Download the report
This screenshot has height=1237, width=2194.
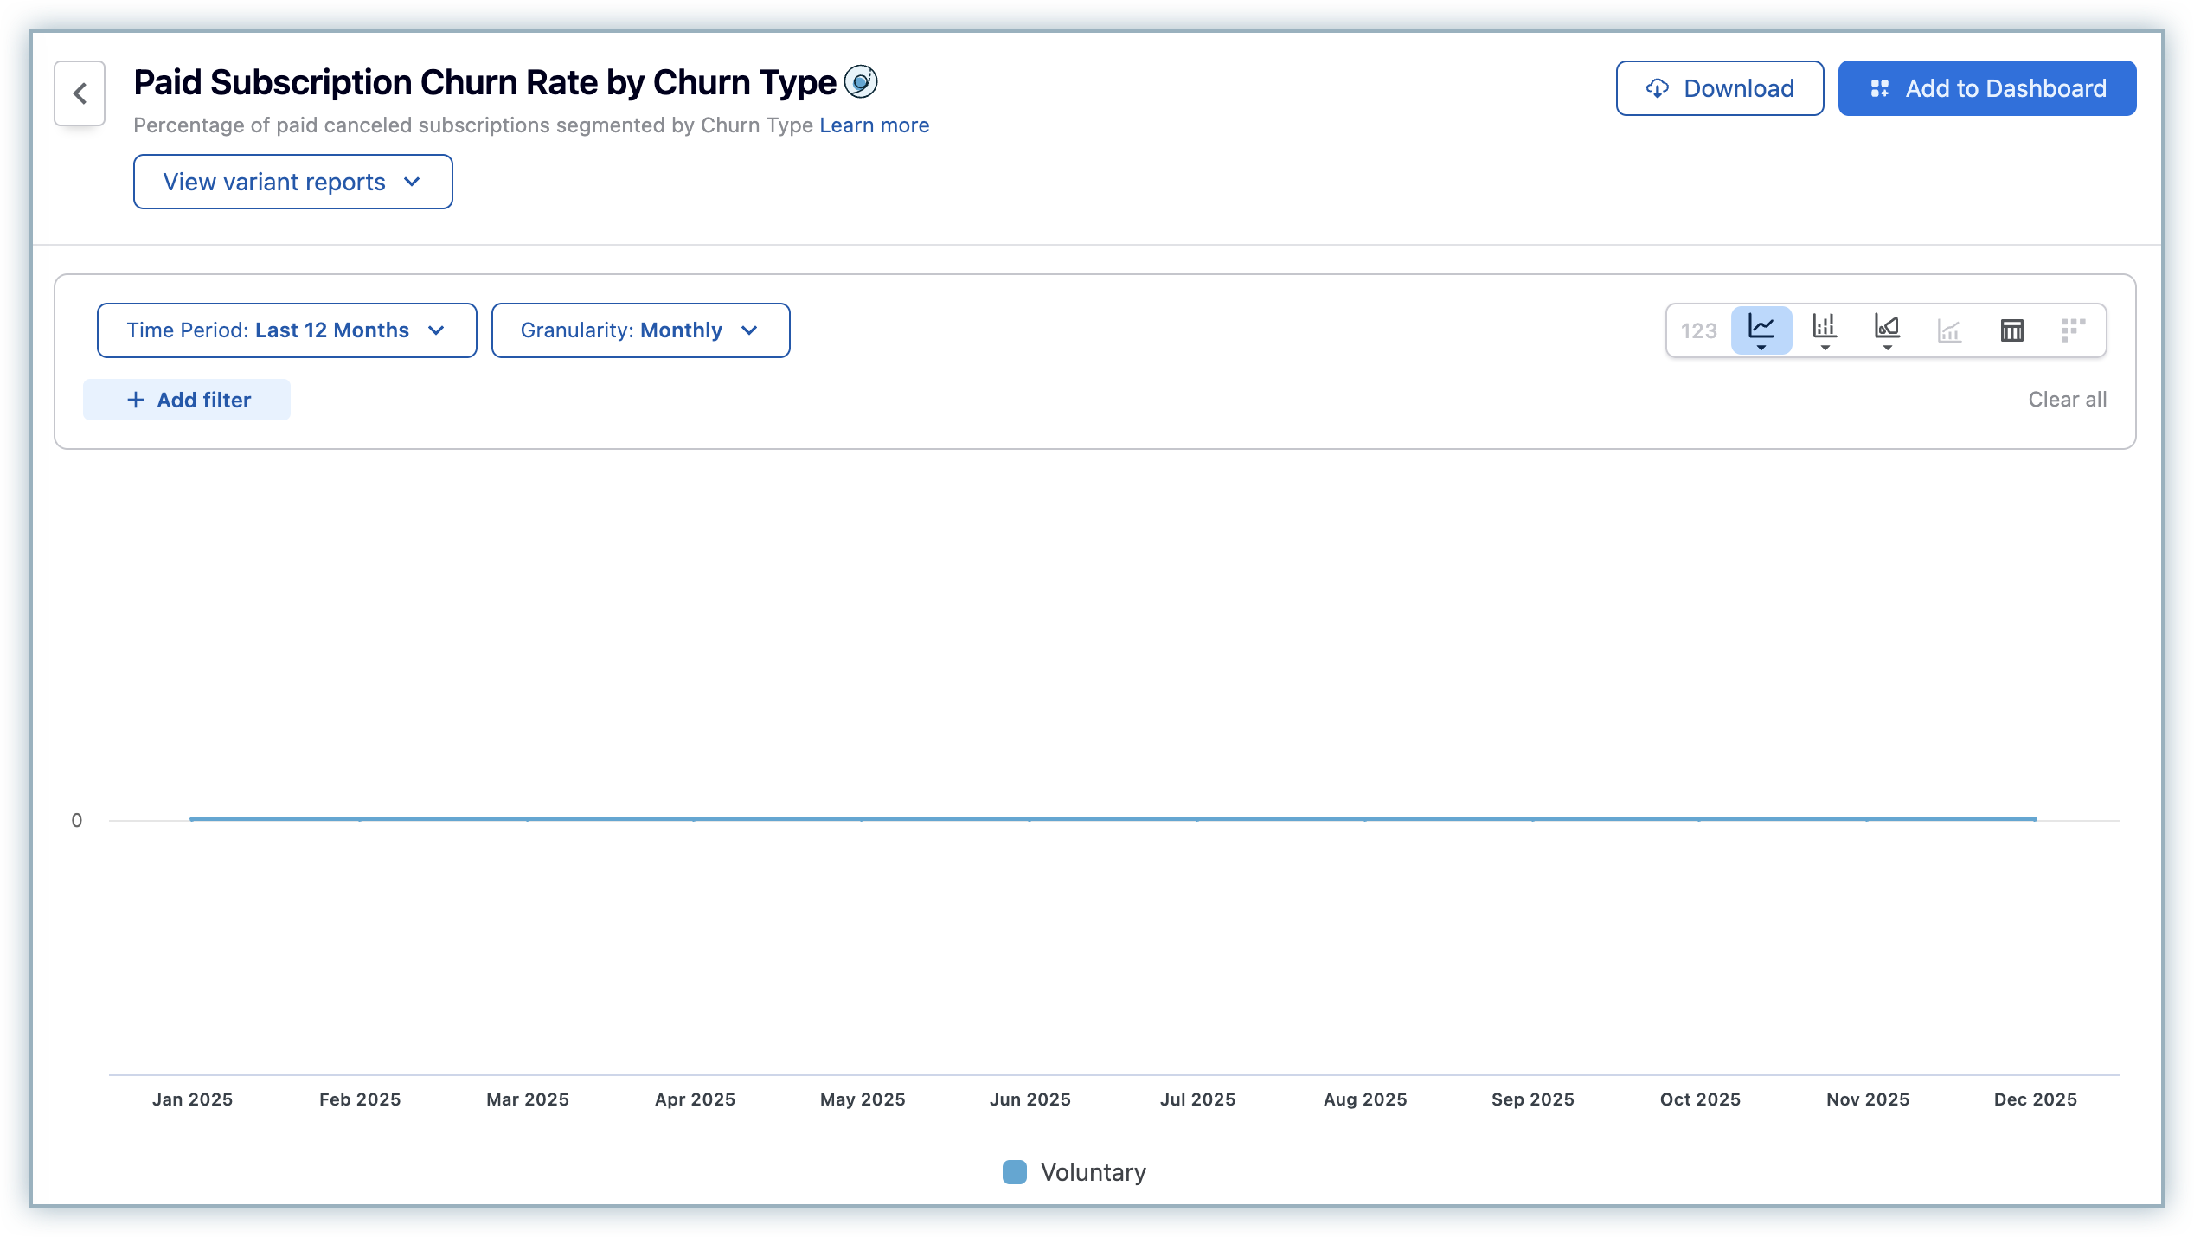pyautogui.click(x=1719, y=88)
